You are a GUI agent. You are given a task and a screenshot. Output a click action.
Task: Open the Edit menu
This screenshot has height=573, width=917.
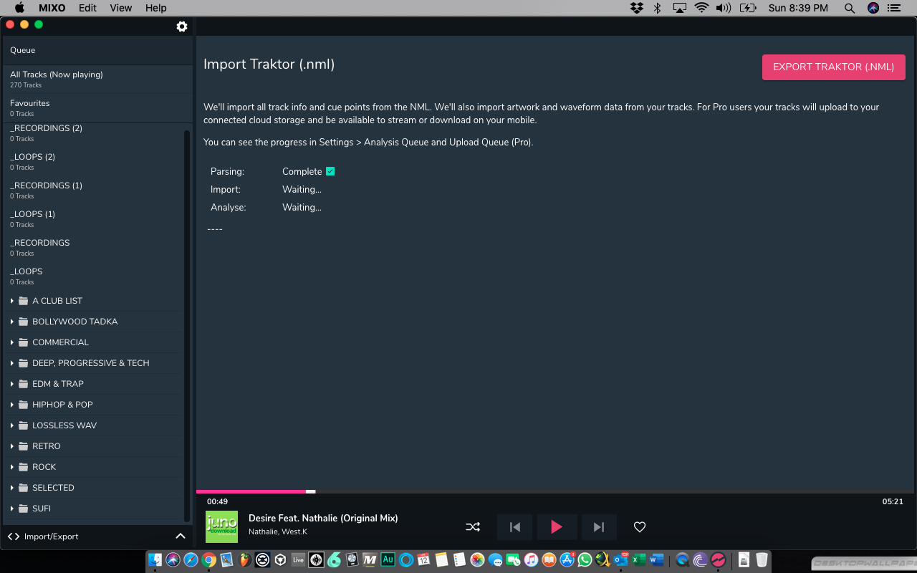click(x=87, y=8)
